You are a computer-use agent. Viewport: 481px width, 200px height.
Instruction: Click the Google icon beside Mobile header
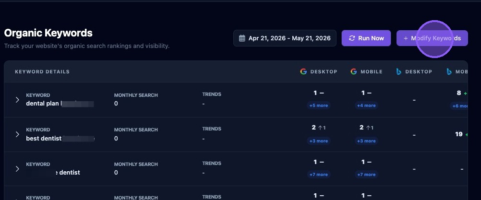[354, 71]
